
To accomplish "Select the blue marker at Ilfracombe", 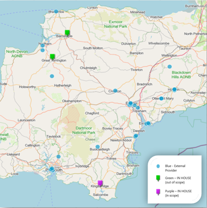I will 56,11.
